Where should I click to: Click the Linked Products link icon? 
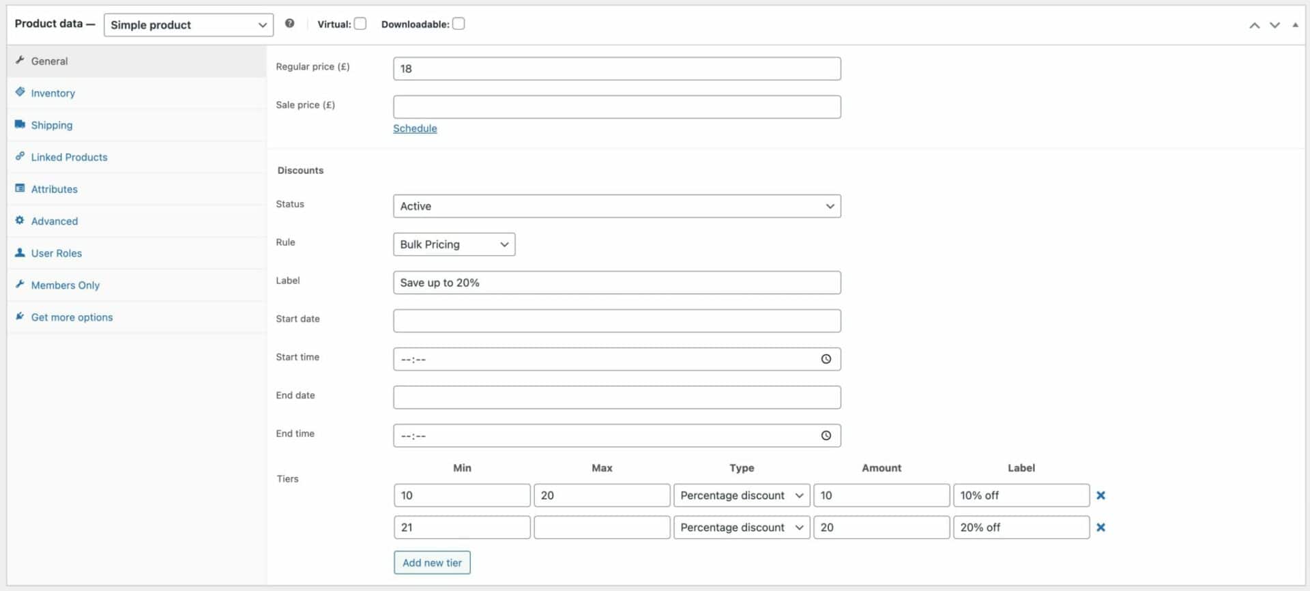(20, 156)
